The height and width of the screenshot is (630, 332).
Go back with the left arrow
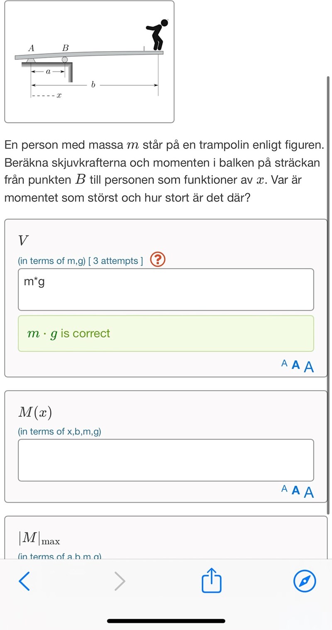24,581
